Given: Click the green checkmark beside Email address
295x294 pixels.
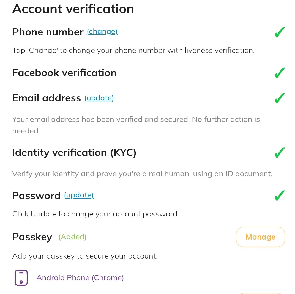Looking at the screenshot, I should click(280, 98).
